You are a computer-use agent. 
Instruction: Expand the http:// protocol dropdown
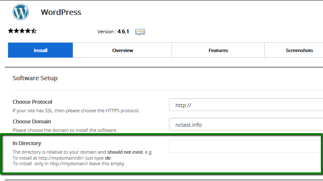coord(246,105)
